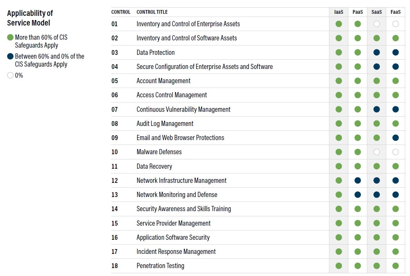Select the dark blue SaaS dot for Network Monitoring
This screenshot has width=410, height=276.
(376, 194)
